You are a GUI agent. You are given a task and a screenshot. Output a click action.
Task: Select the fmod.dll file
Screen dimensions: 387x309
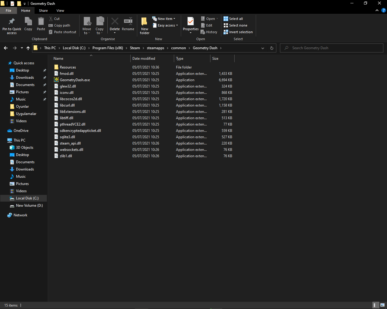(67, 74)
